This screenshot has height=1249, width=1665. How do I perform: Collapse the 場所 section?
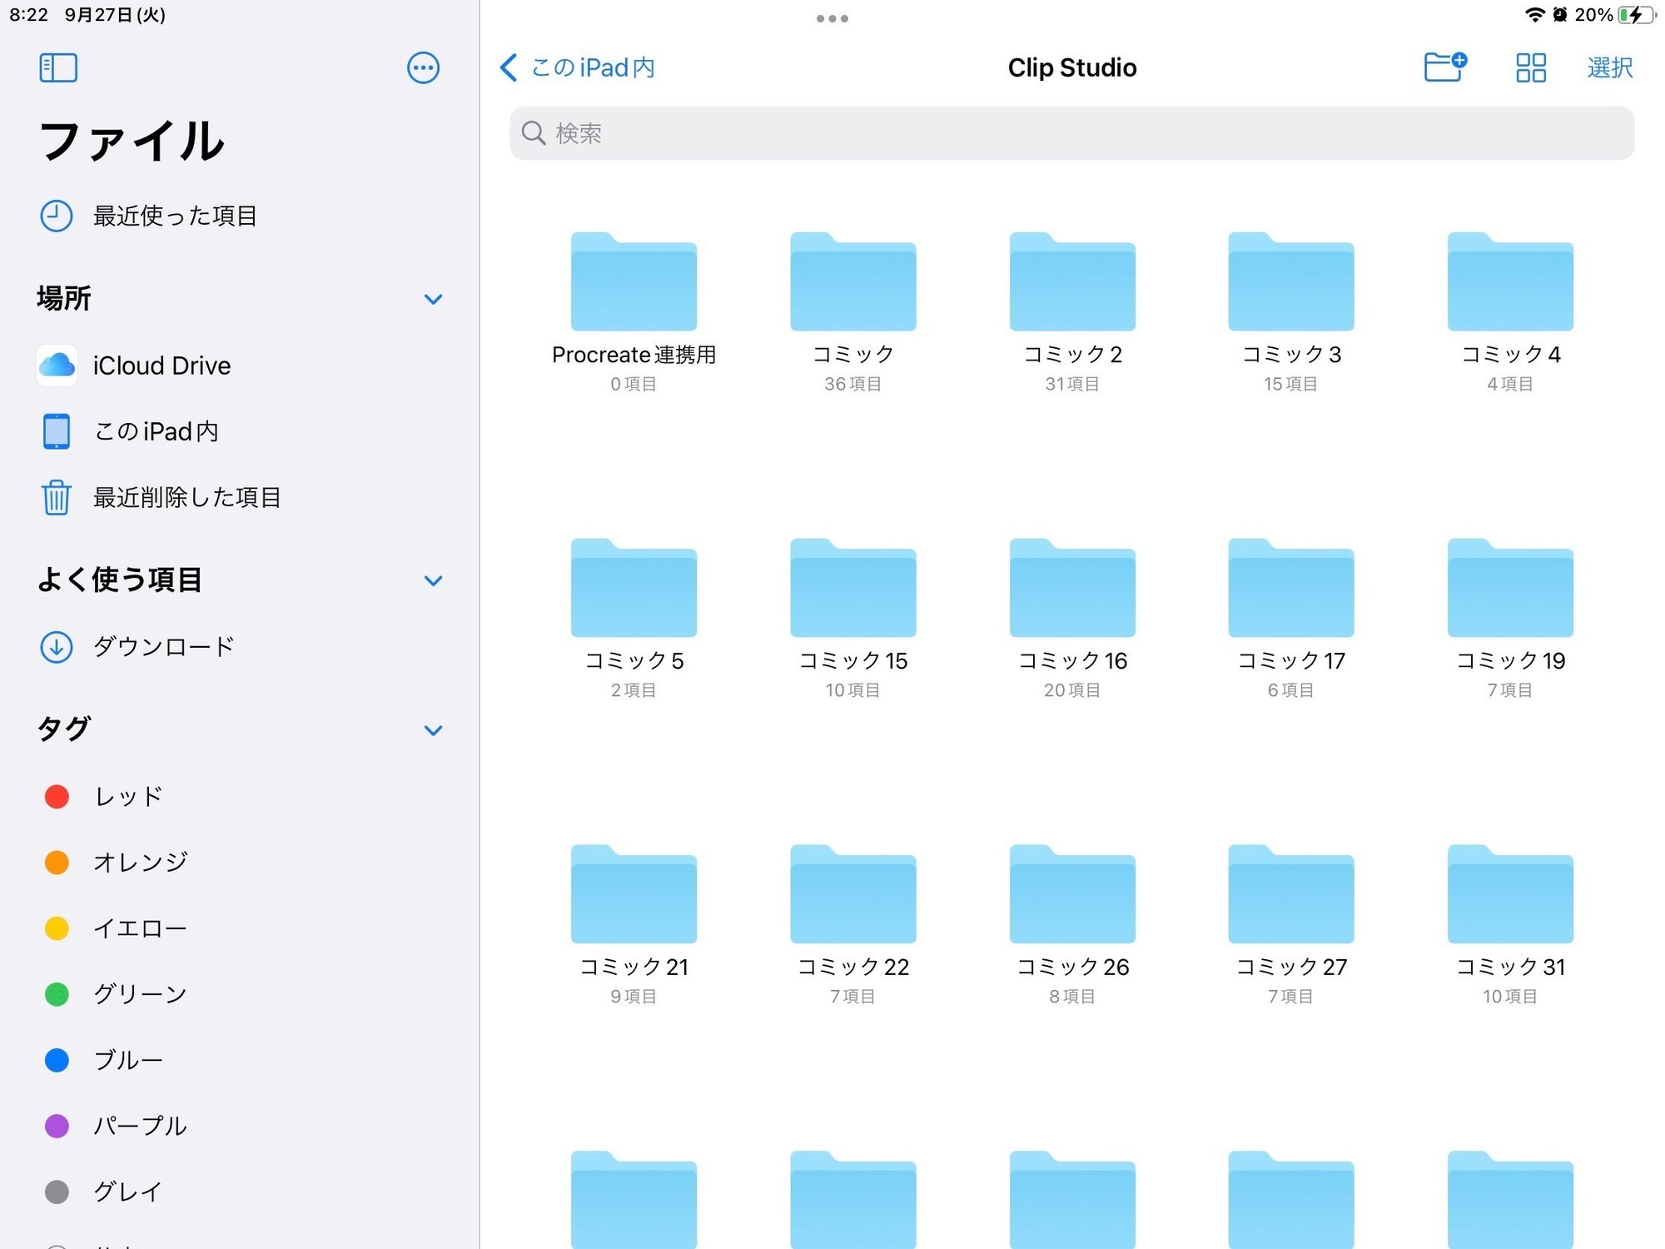[x=433, y=298]
